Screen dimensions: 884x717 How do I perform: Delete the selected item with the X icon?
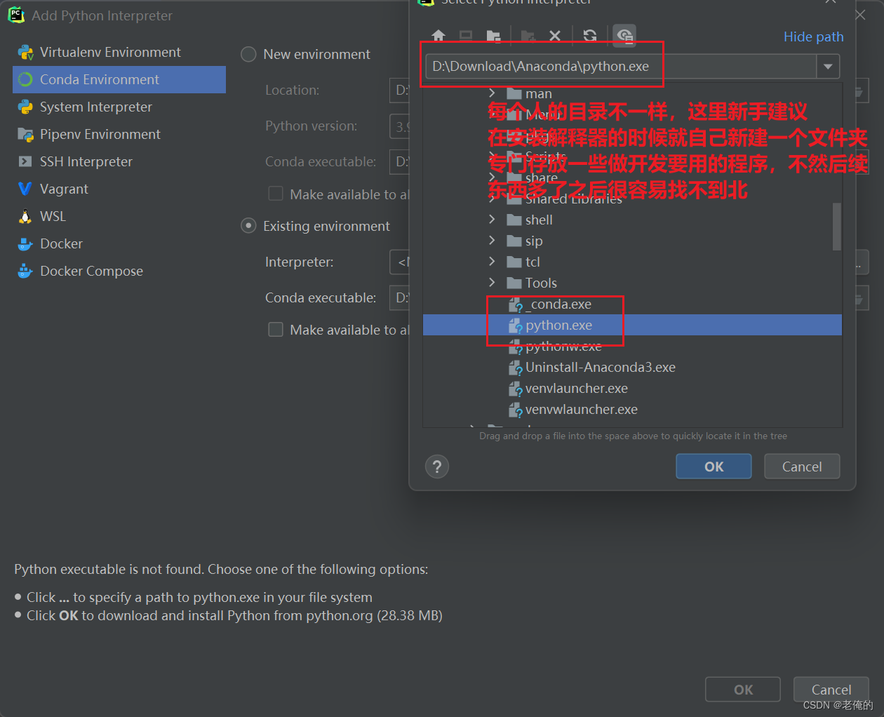click(x=555, y=36)
